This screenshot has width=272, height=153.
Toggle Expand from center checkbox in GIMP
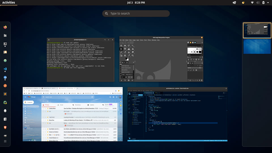pyautogui.click(x=121, y=72)
